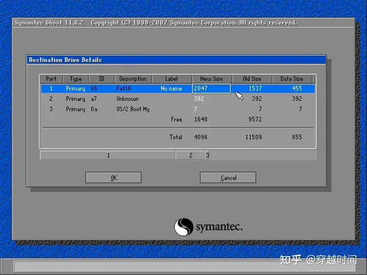Click partition ID 06 cell
367x275 pixels.
click(94, 89)
